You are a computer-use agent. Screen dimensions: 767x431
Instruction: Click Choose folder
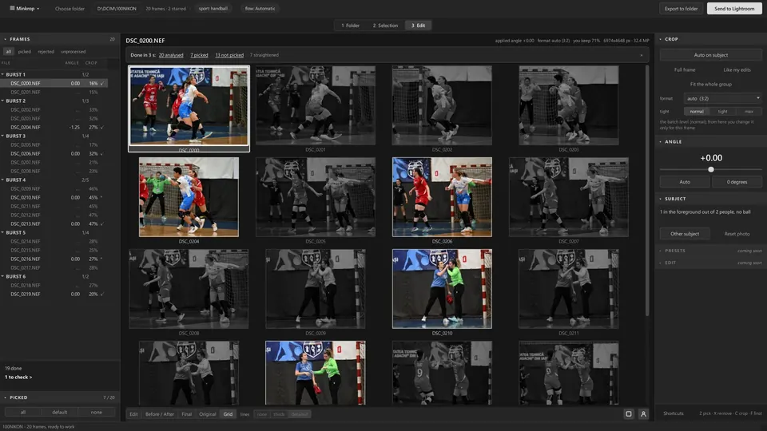pos(70,8)
